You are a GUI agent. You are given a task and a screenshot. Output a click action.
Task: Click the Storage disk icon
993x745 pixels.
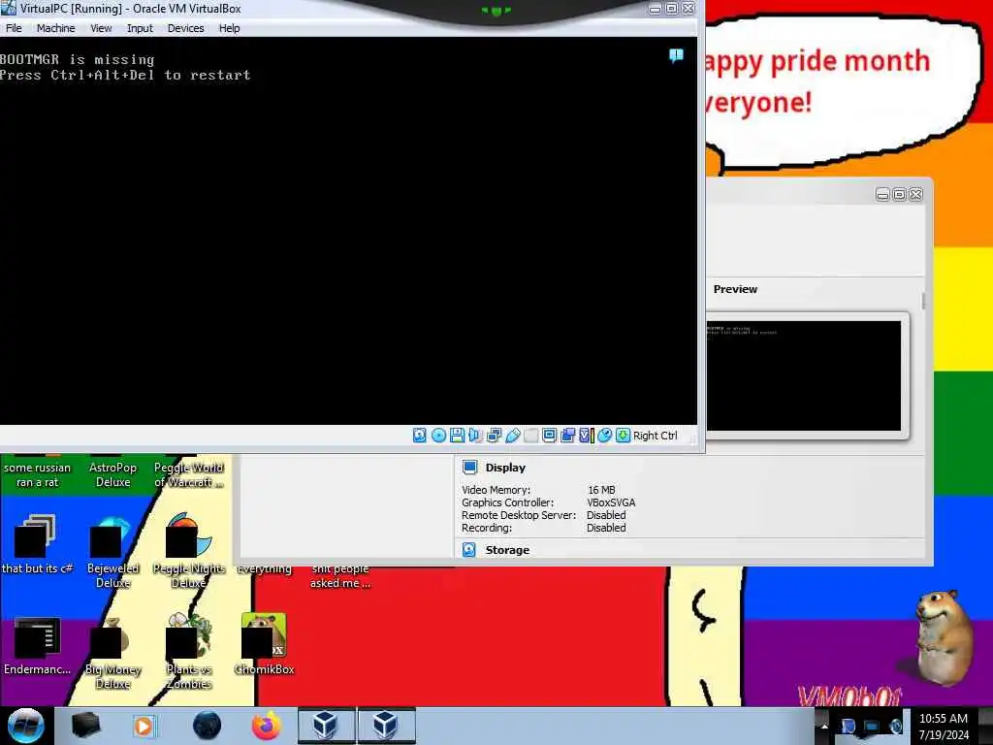pos(469,550)
